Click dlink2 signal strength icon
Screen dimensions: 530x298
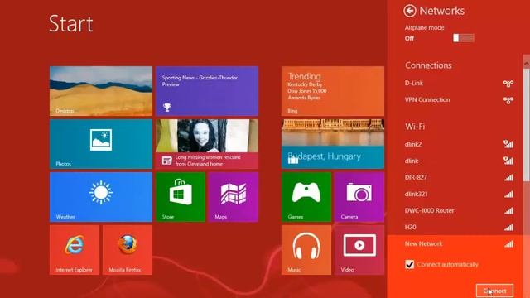click(x=508, y=144)
